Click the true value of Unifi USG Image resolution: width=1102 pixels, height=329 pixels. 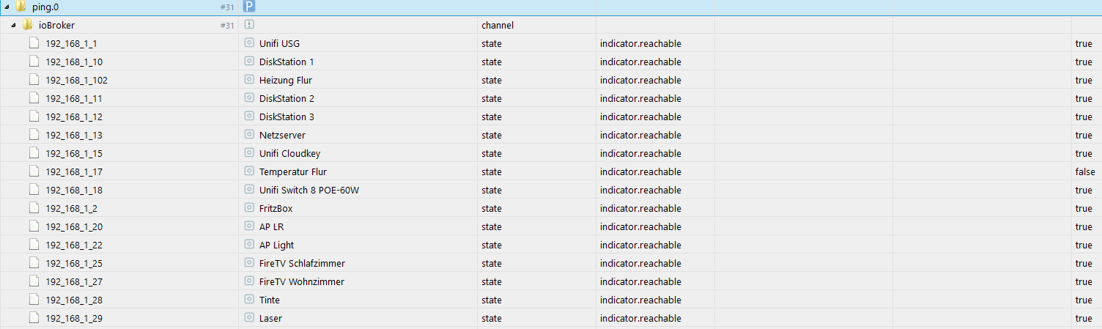click(x=1083, y=43)
